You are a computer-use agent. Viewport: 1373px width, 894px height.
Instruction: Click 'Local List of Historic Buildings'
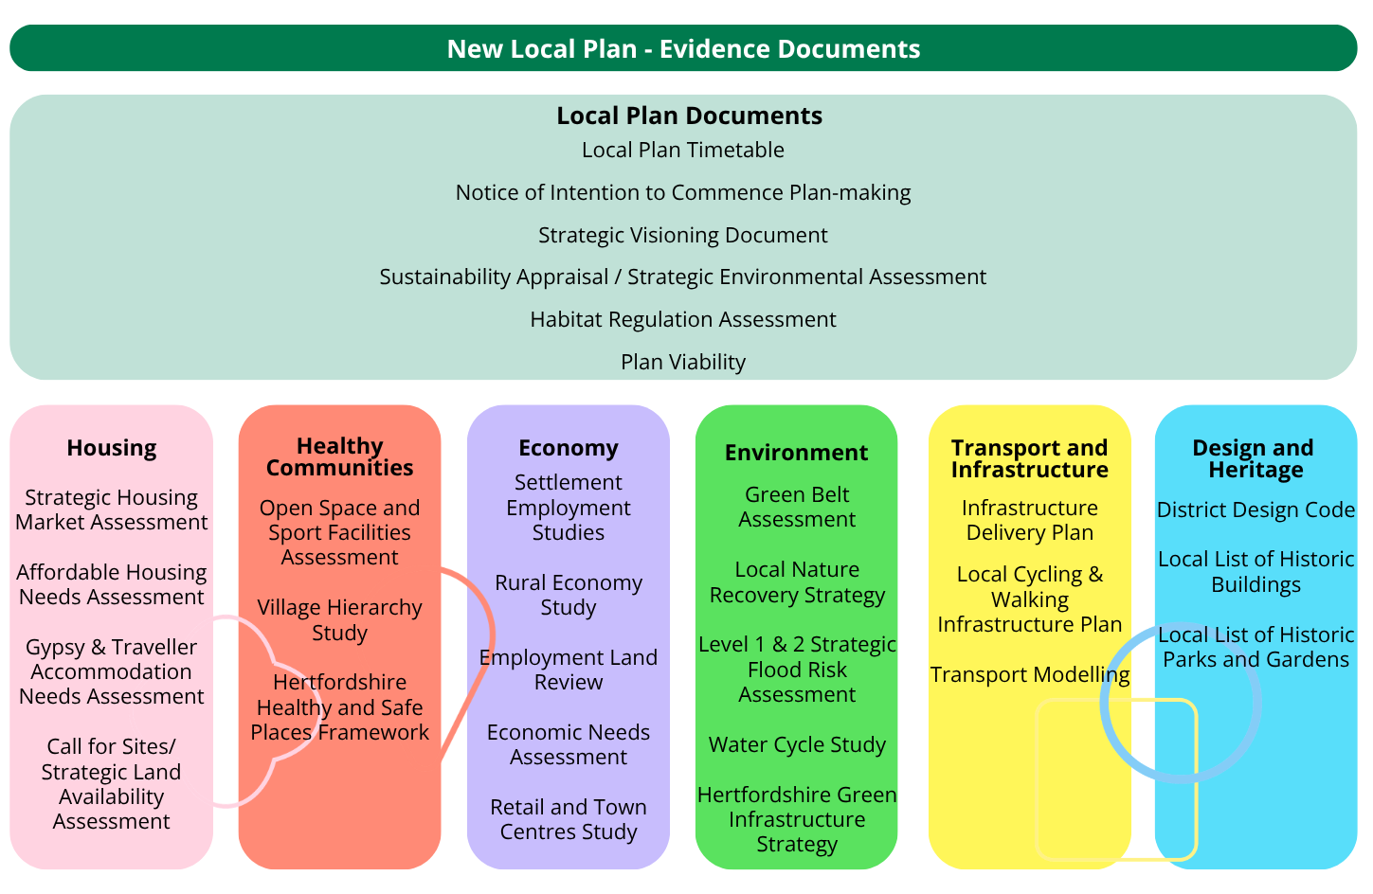coord(1256,572)
